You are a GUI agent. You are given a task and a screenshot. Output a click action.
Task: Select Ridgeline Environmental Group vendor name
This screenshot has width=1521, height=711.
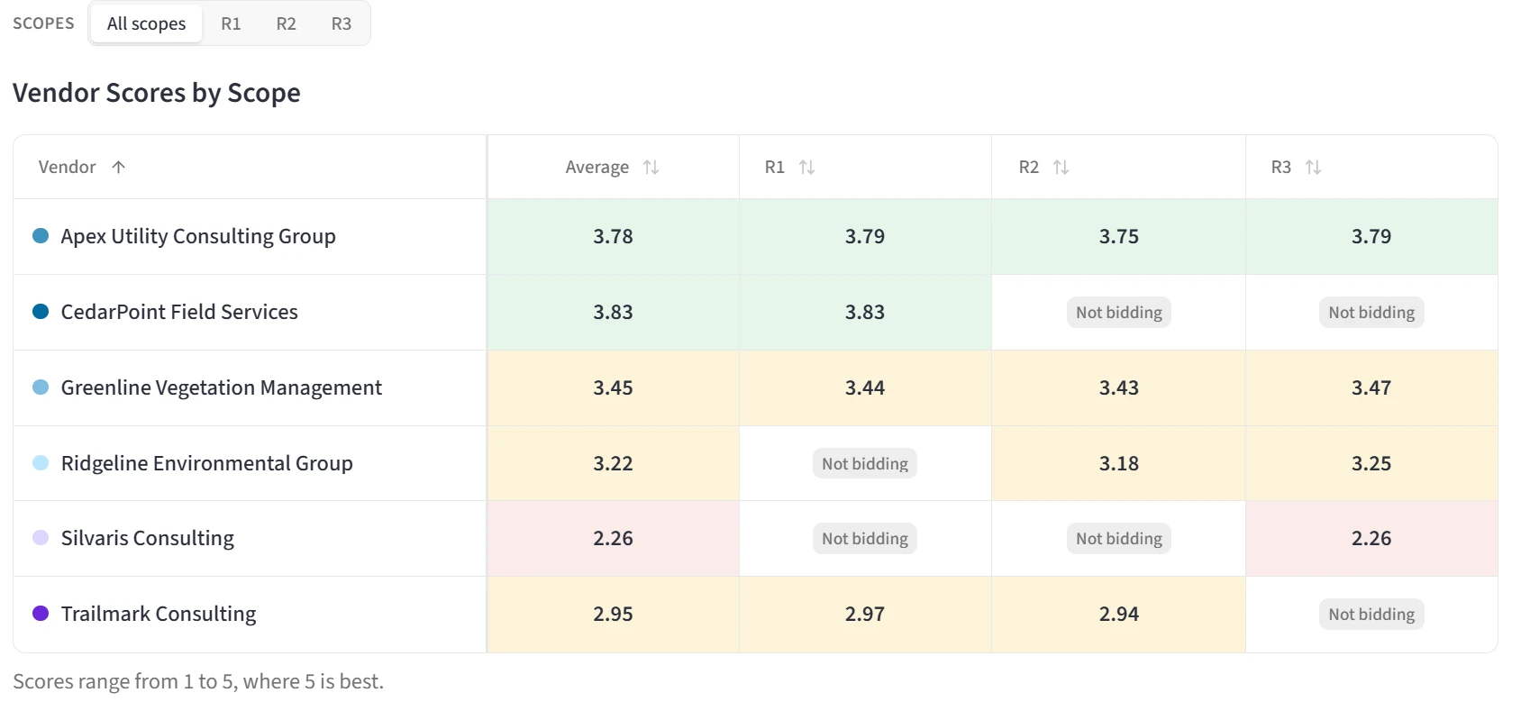click(206, 463)
